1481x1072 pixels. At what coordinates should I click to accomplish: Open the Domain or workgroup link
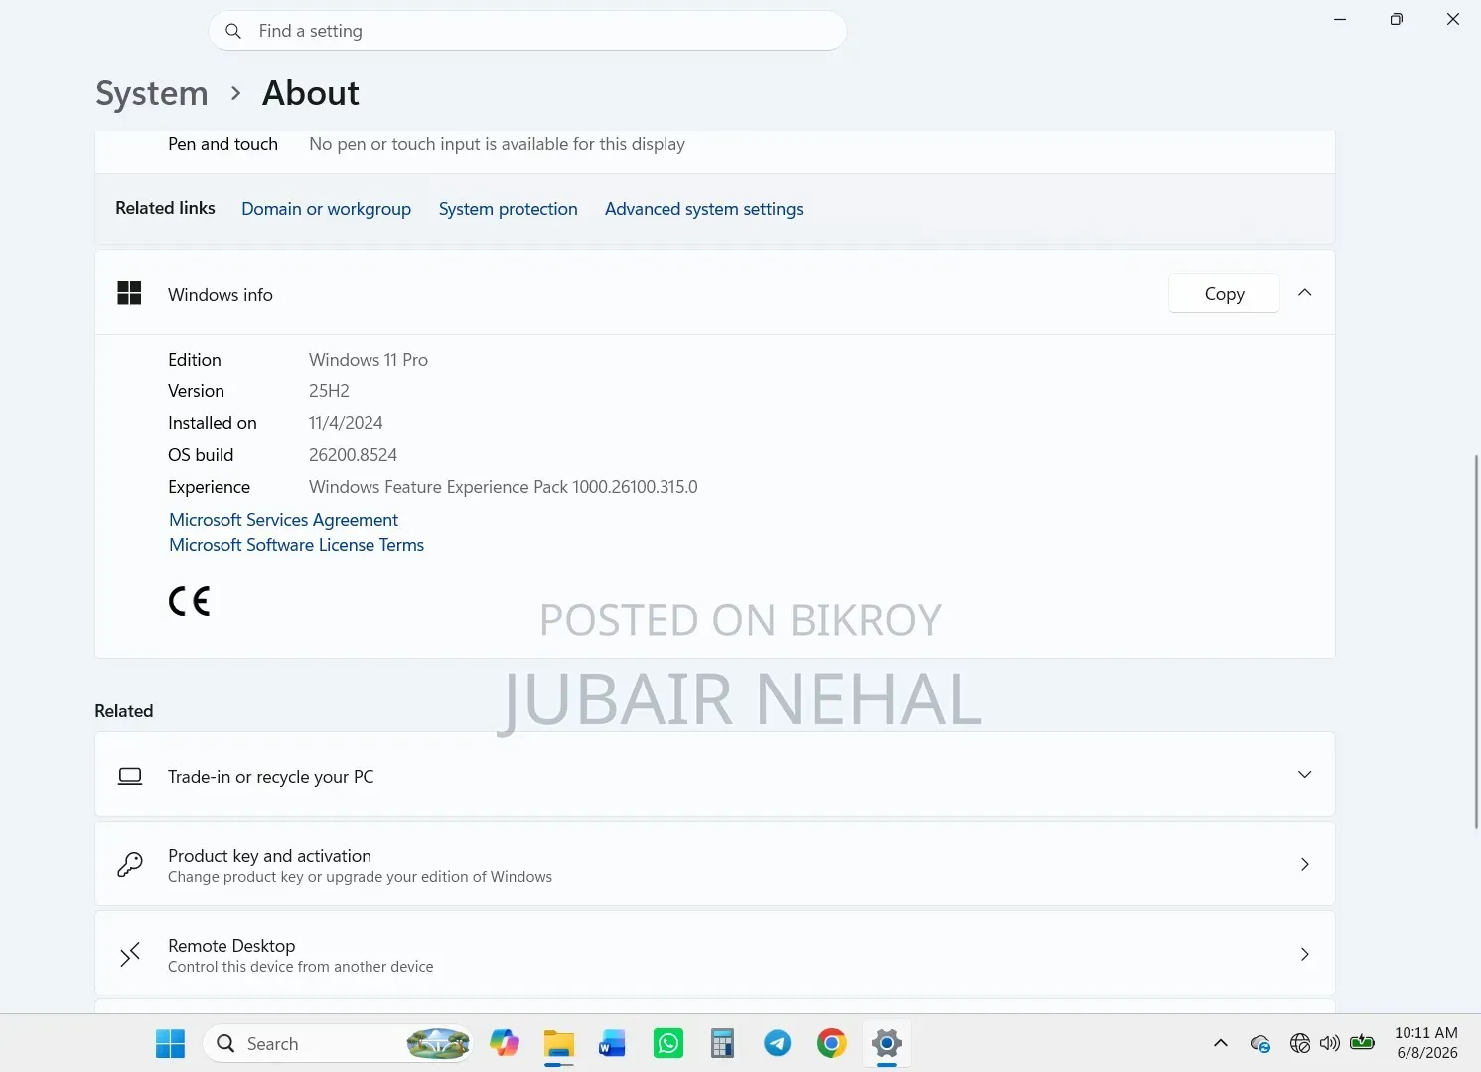[326, 209]
